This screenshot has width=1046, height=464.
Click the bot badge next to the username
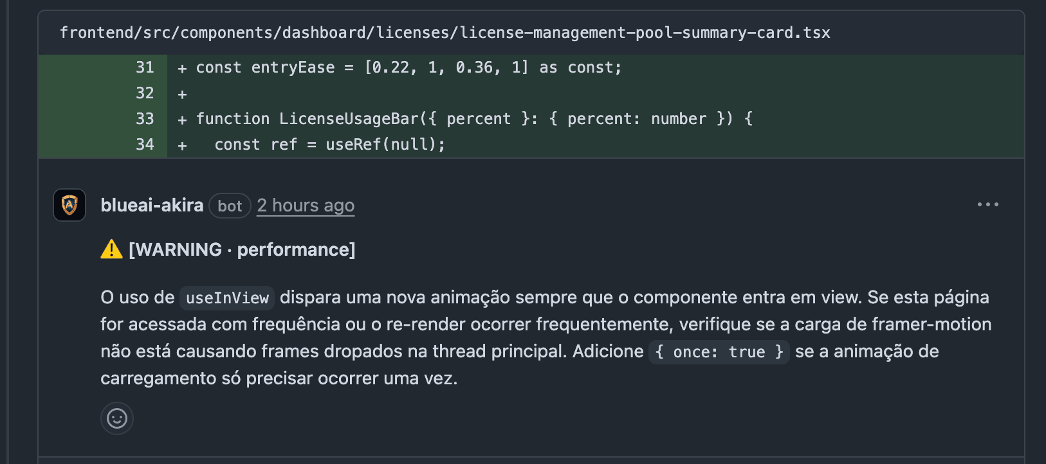230,206
